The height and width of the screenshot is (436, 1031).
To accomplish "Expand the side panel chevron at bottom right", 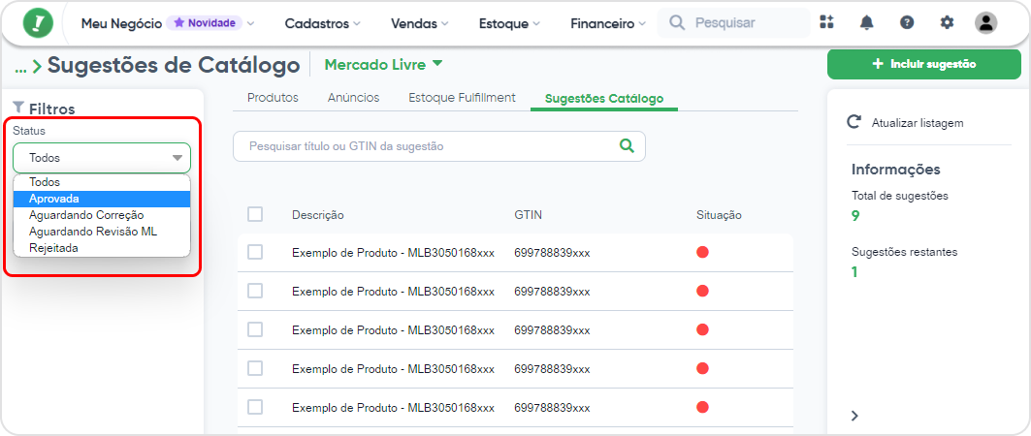I will click(x=854, y=415).
